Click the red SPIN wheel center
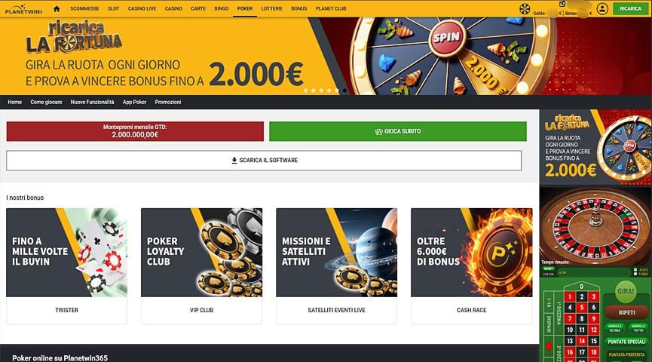 pos(447,38)
